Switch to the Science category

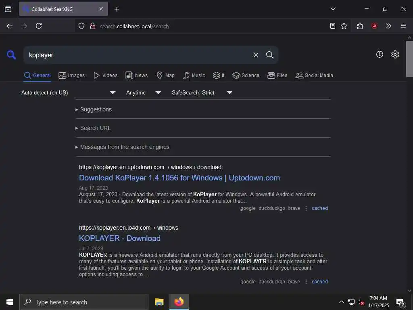(x=246, y=75)
